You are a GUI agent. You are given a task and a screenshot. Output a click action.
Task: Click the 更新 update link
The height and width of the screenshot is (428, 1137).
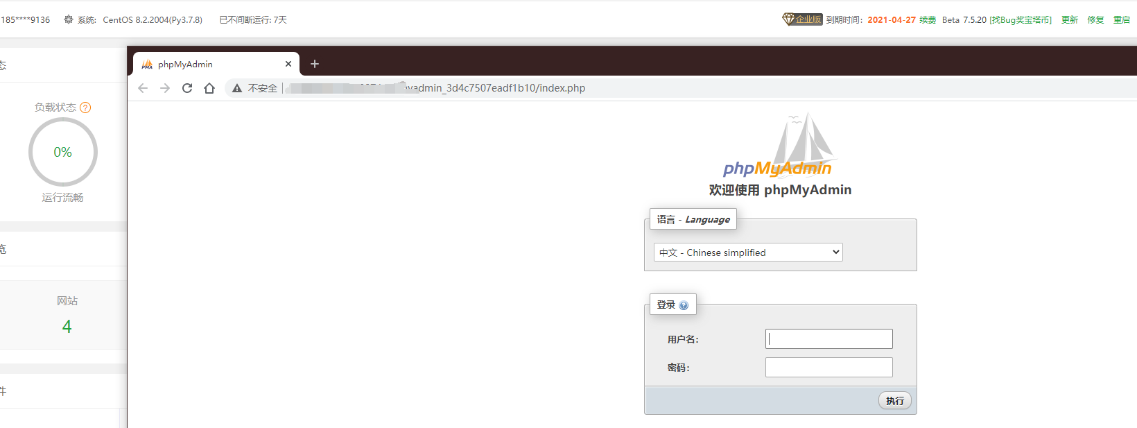pos(1070,20)
